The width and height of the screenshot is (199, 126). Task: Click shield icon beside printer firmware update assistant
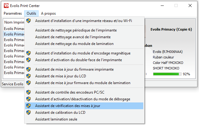coord(28,69)
